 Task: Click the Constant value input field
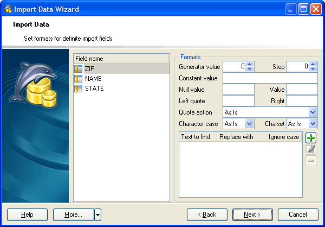270,78
